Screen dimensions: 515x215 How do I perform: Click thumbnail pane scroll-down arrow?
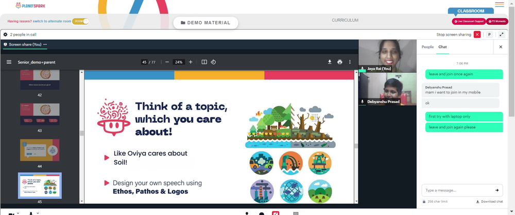pyautogui.click(x=81, y=201)
